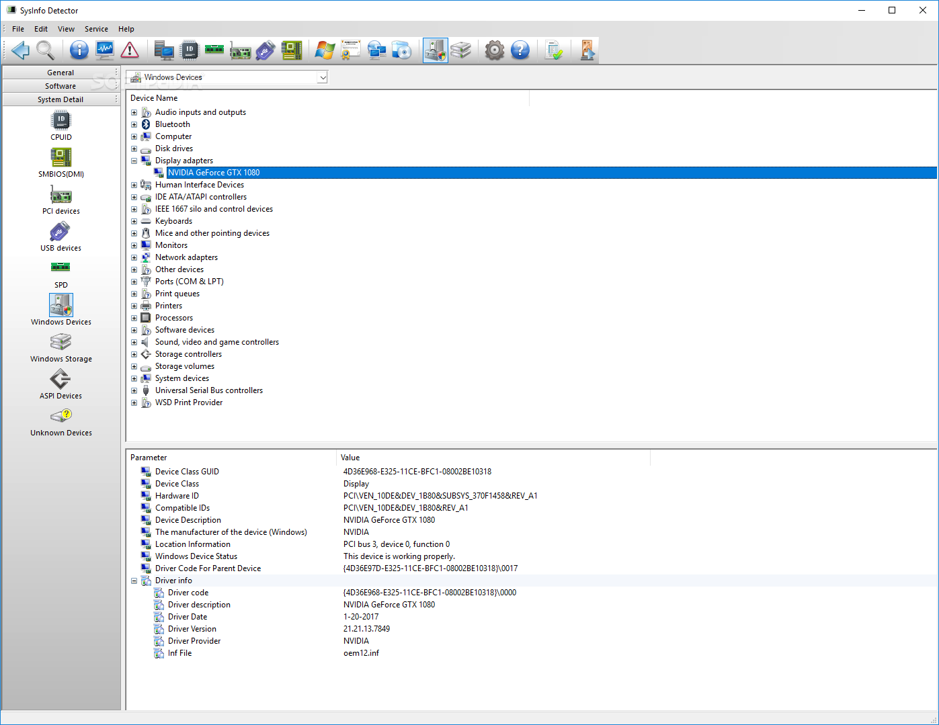Click the motherboard toolbar icon

tap(291, 50)
